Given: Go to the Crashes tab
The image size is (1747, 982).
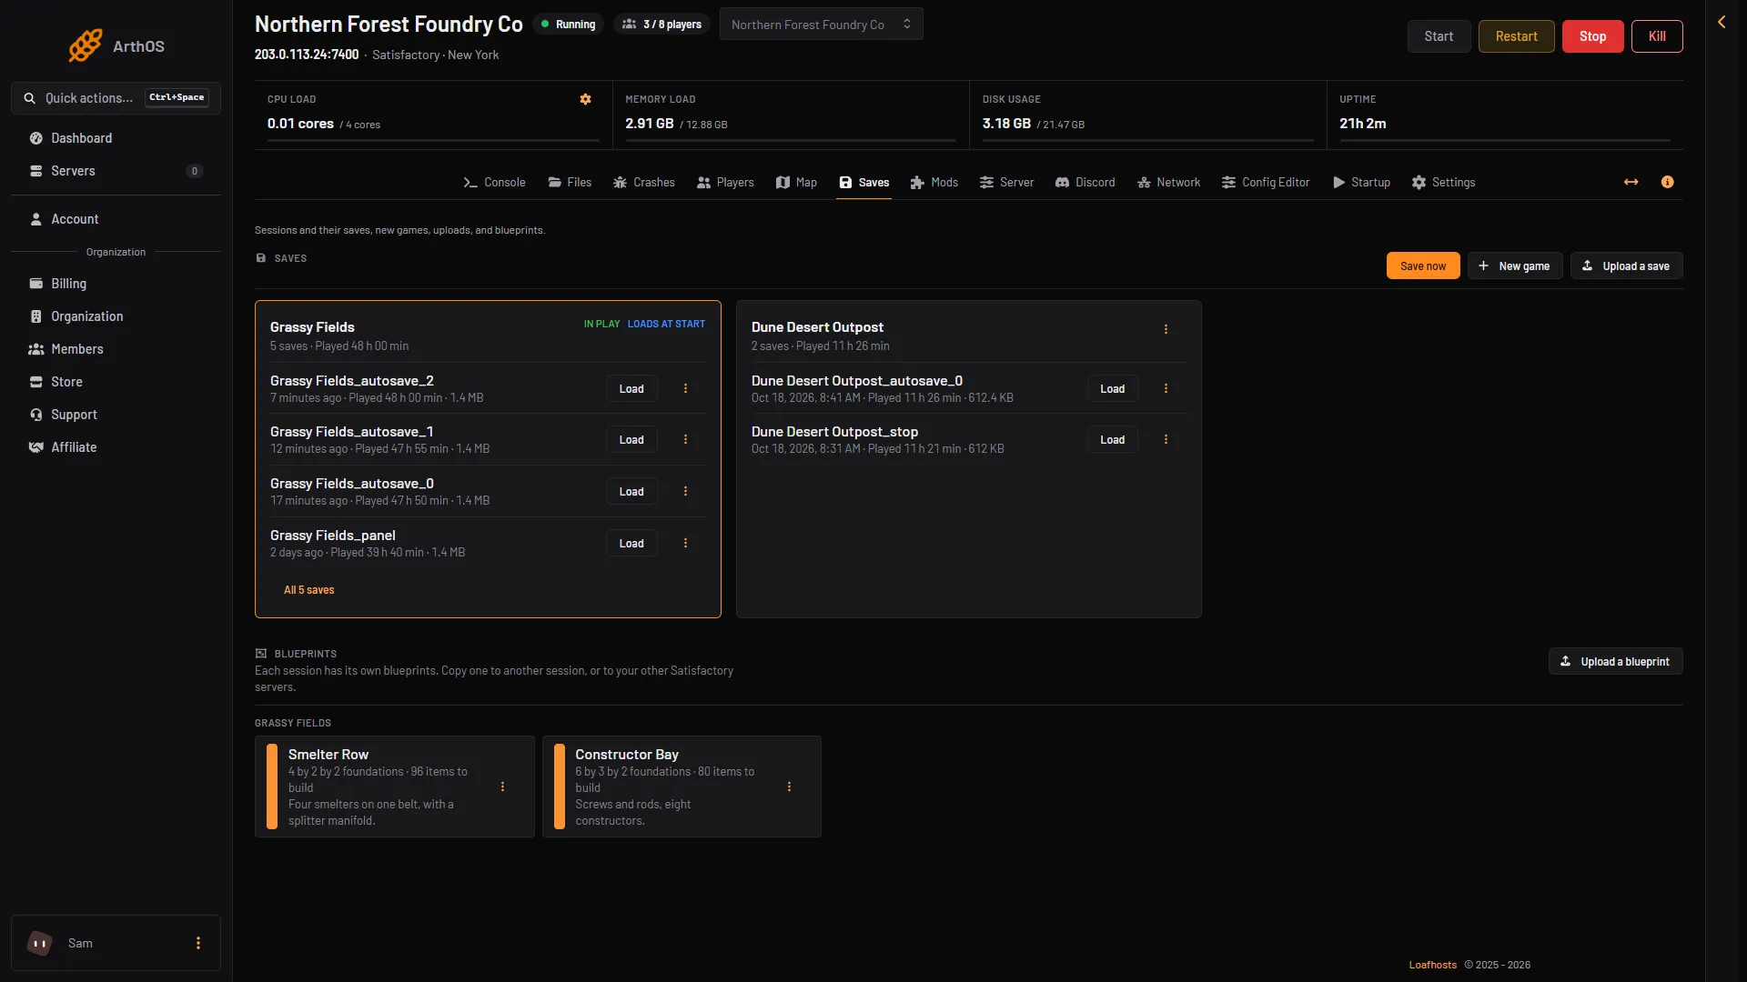Looking at the screenshot, I should pos(644,182).
